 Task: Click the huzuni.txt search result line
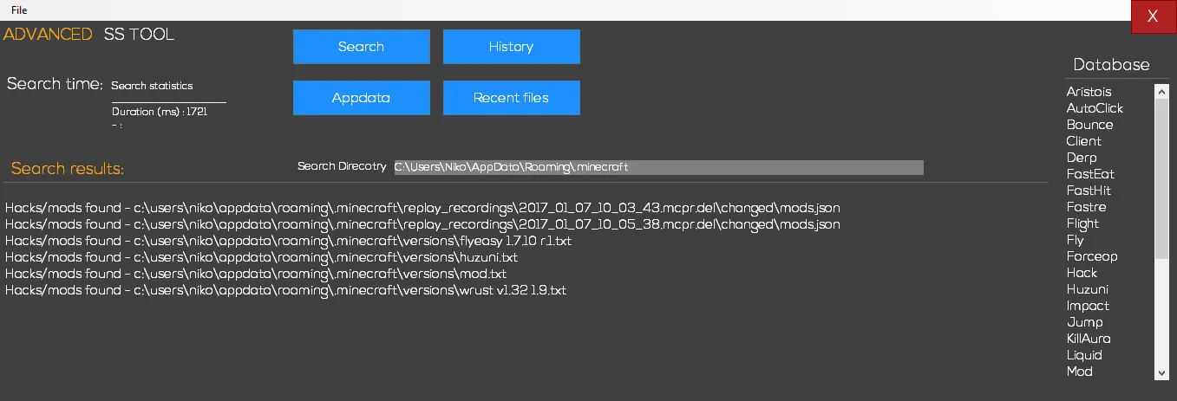261,257
